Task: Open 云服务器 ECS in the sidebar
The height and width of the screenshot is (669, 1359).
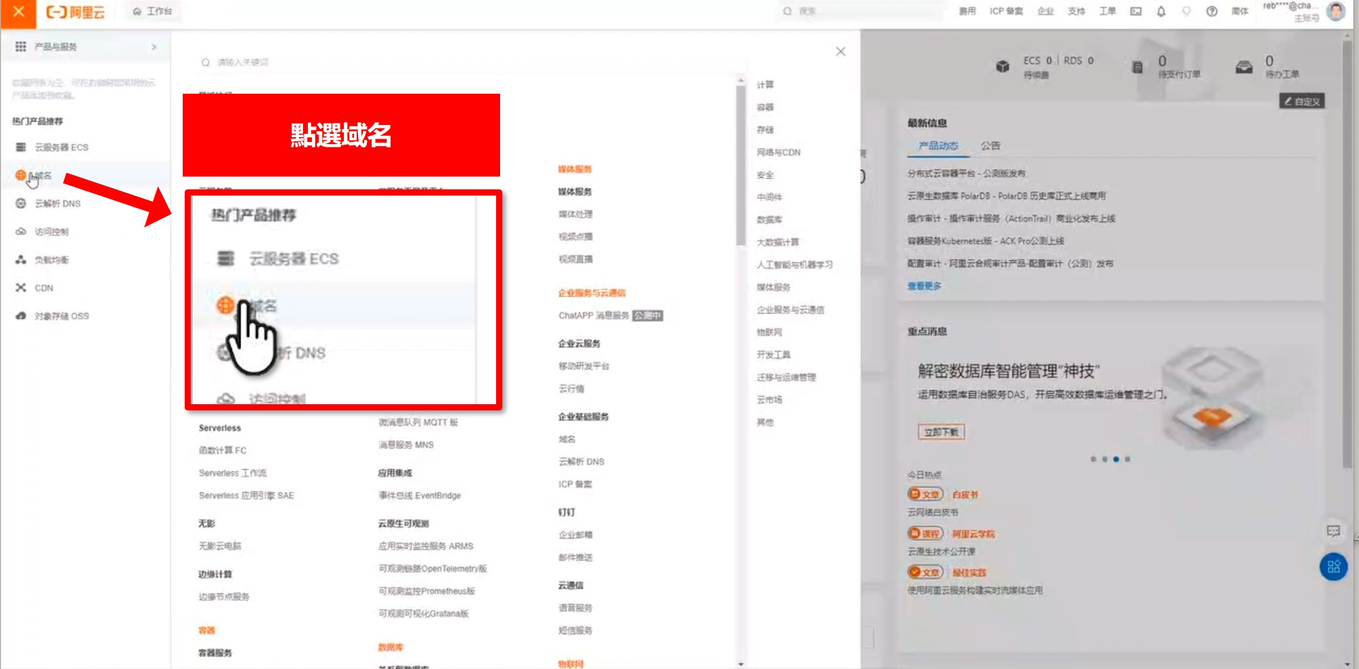Action: coord(61,147)
